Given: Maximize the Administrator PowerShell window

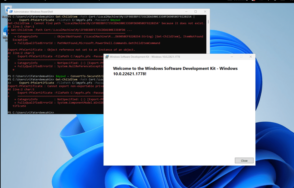Looking at the screenshot, I should pos(195,11).
